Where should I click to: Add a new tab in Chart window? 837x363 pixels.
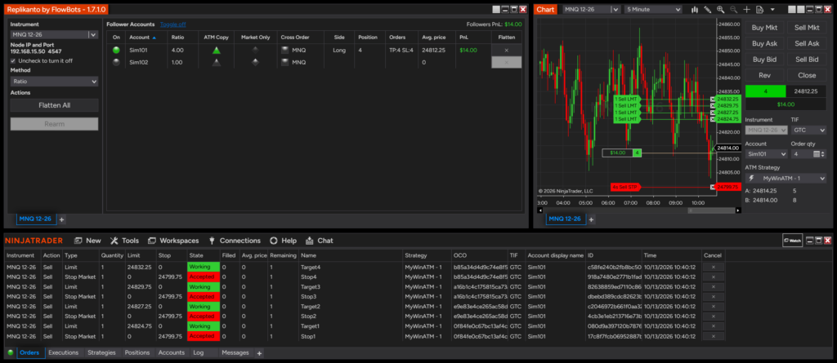coord(591,219)
